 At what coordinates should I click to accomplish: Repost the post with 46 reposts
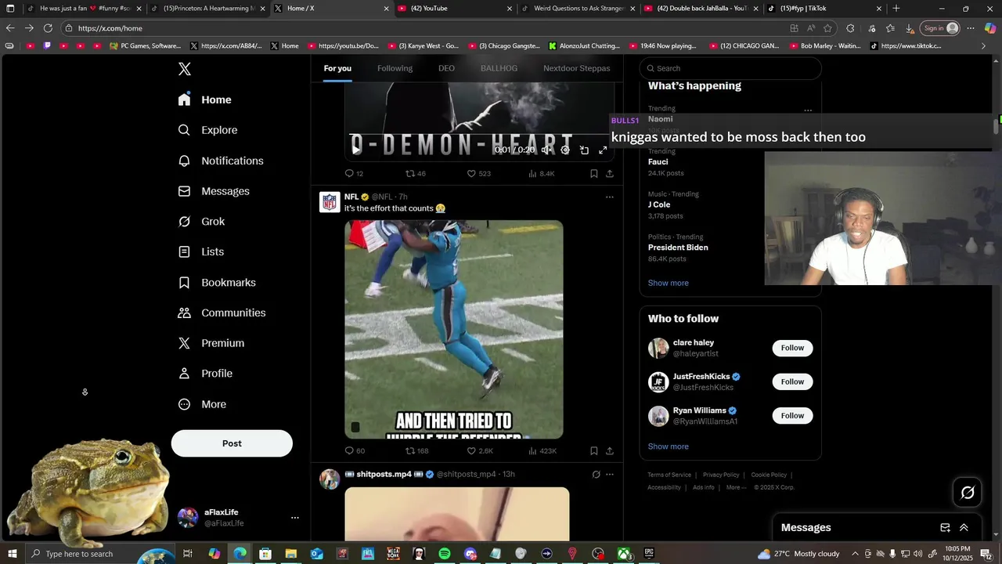pos(415,173)
